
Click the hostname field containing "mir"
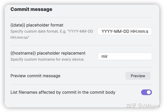point(125,56)
